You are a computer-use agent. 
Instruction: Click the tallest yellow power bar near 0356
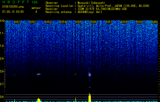(90, 97)
